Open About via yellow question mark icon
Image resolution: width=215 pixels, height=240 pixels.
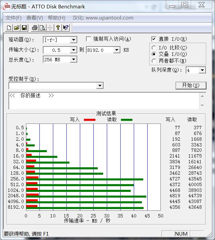pyautogui.click(x=58, y=28)
